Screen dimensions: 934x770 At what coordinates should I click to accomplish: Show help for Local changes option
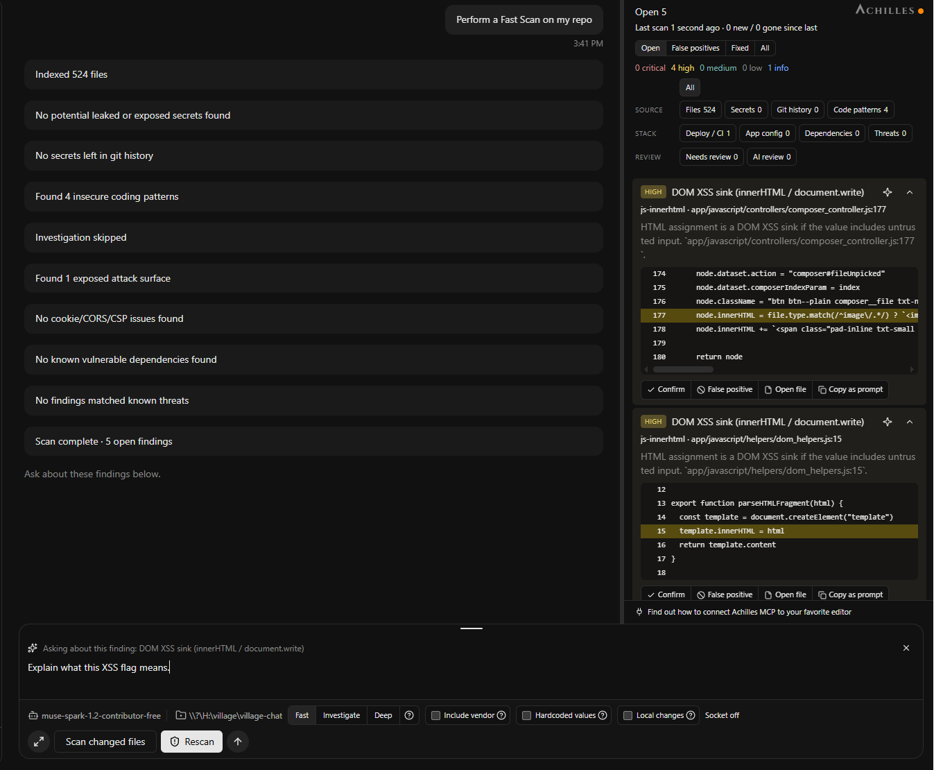point(691,715)
